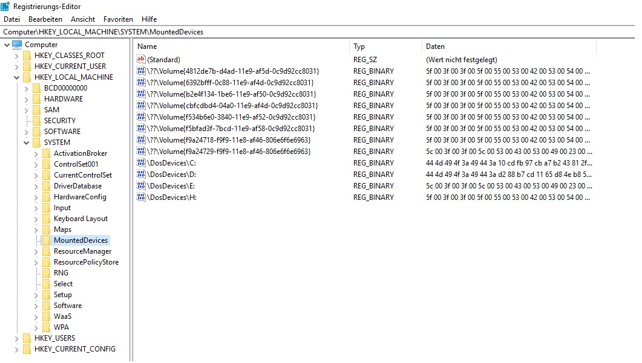642x363 pixels.
Task: Open the Favoriten menu
Action: pyautogui.click(x=118, y=19)
